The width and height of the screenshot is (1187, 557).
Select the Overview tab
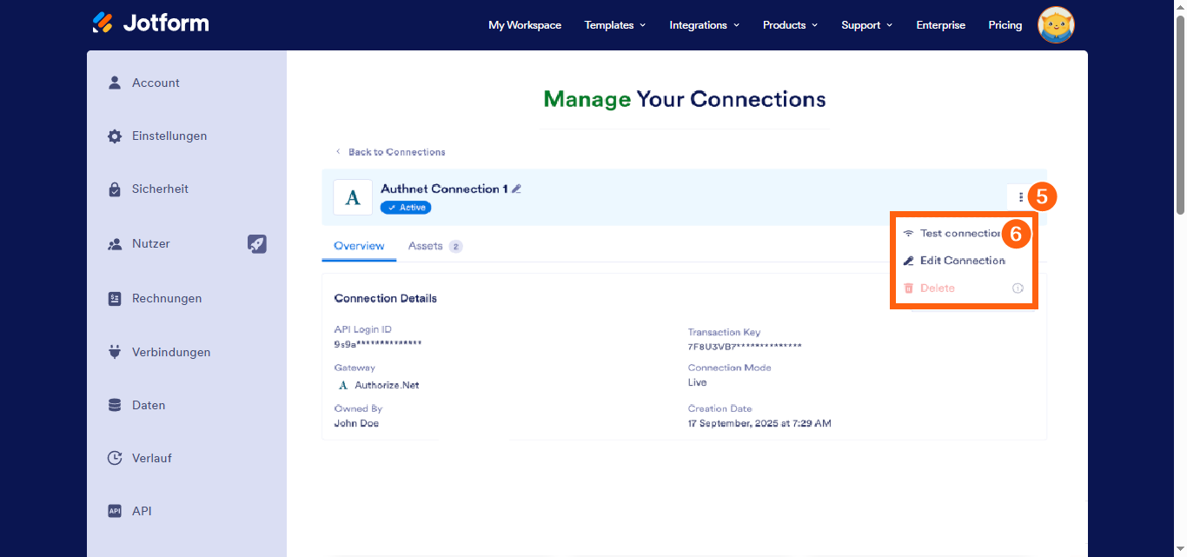tap(359, 247)
